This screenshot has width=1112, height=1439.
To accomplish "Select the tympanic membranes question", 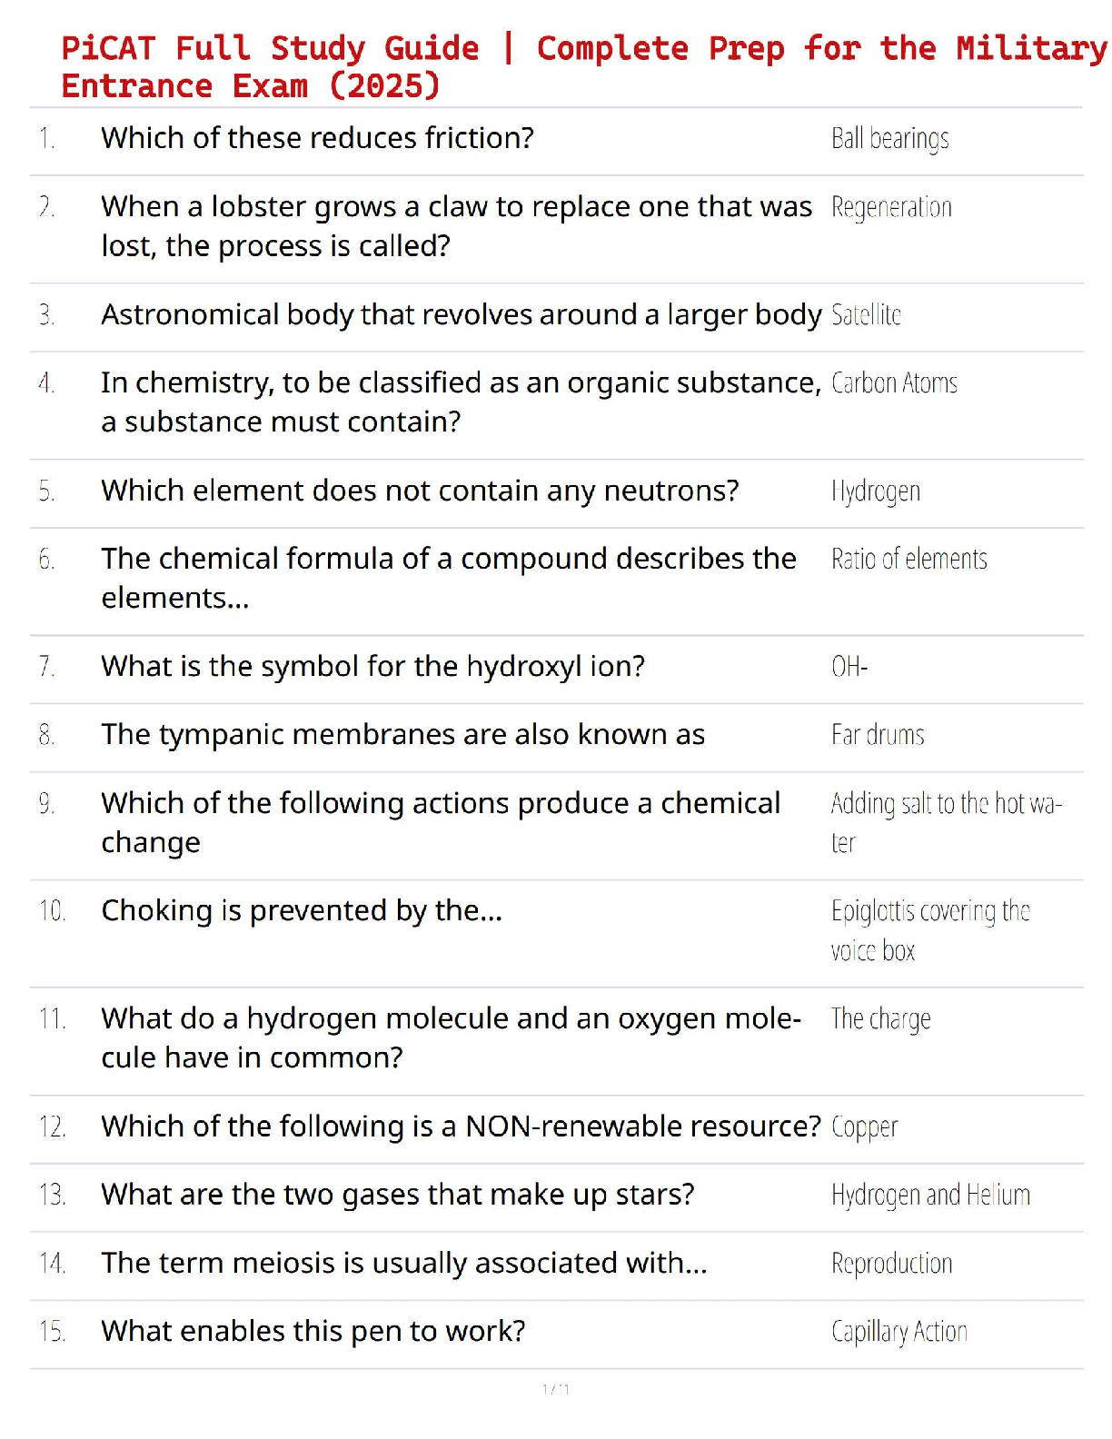I will pos(402,734).
